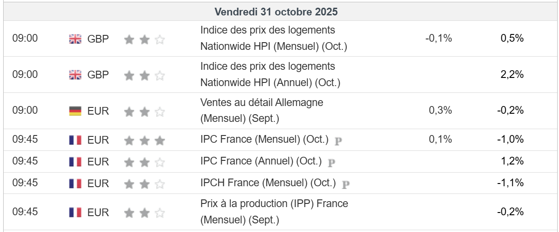Screen dimensions: 559x232
Task: Click preliminary 'P' icon beside IPC France (Annuel)
Action: (331, 162)
